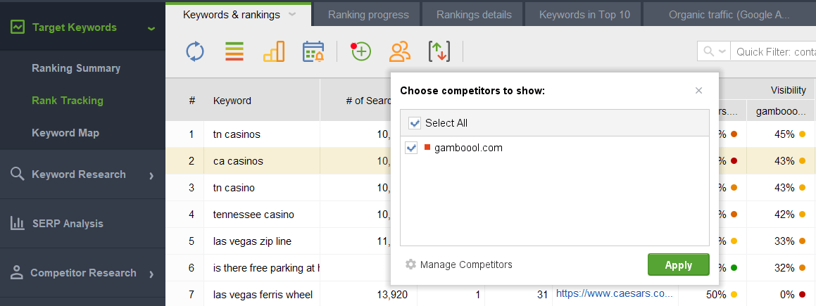Click the Check Rankings refresh icon
Viewport: 816px width, 306px height.
(x=195, y=52)
